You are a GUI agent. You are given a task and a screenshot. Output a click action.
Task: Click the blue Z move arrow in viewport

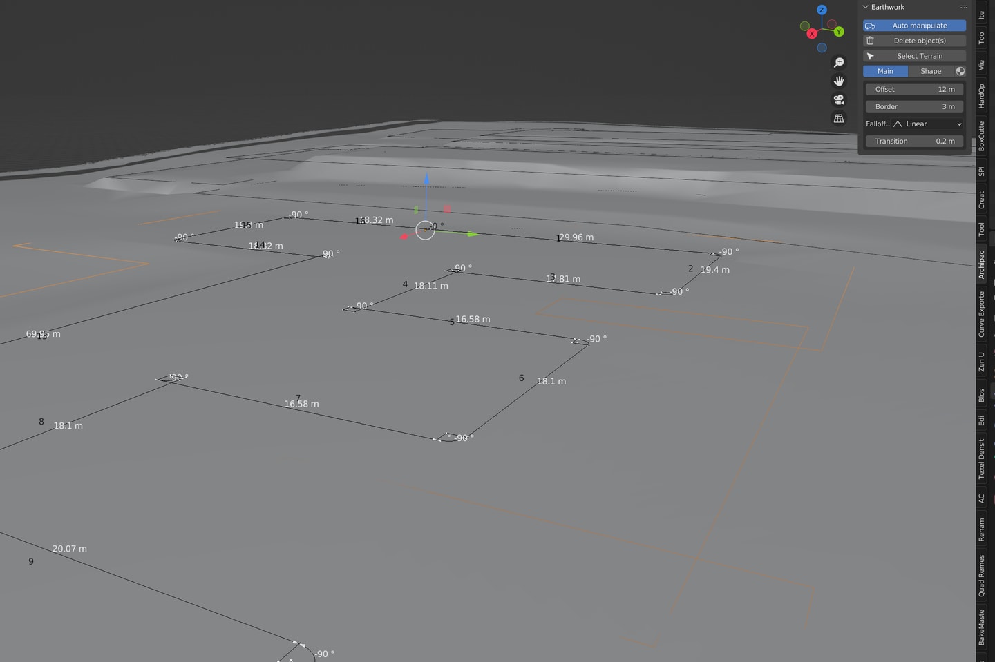point(426,179)
